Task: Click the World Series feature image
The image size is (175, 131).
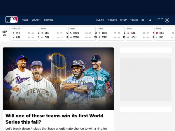Action: pos(58,79)
